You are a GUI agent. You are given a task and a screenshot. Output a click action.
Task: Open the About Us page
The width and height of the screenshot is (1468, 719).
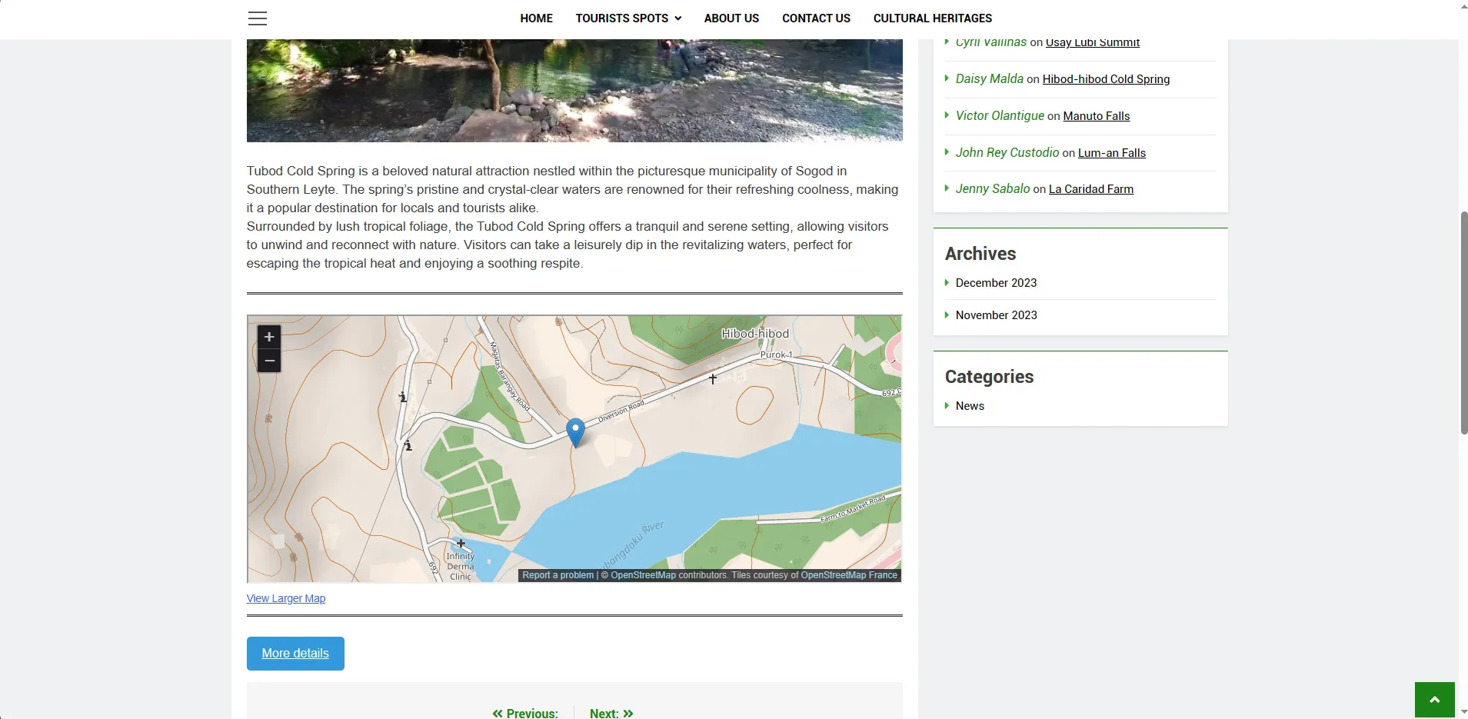pos(731,18)
